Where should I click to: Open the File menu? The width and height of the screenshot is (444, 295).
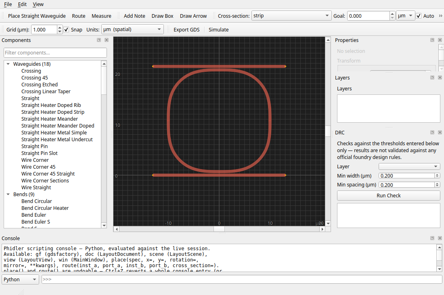tap(8, 4)
